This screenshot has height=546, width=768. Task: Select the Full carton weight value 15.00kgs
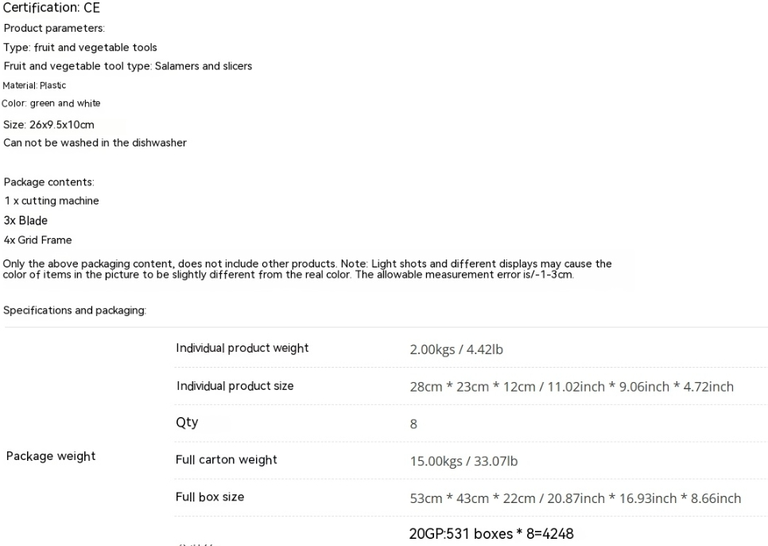[x=464, y=461]
